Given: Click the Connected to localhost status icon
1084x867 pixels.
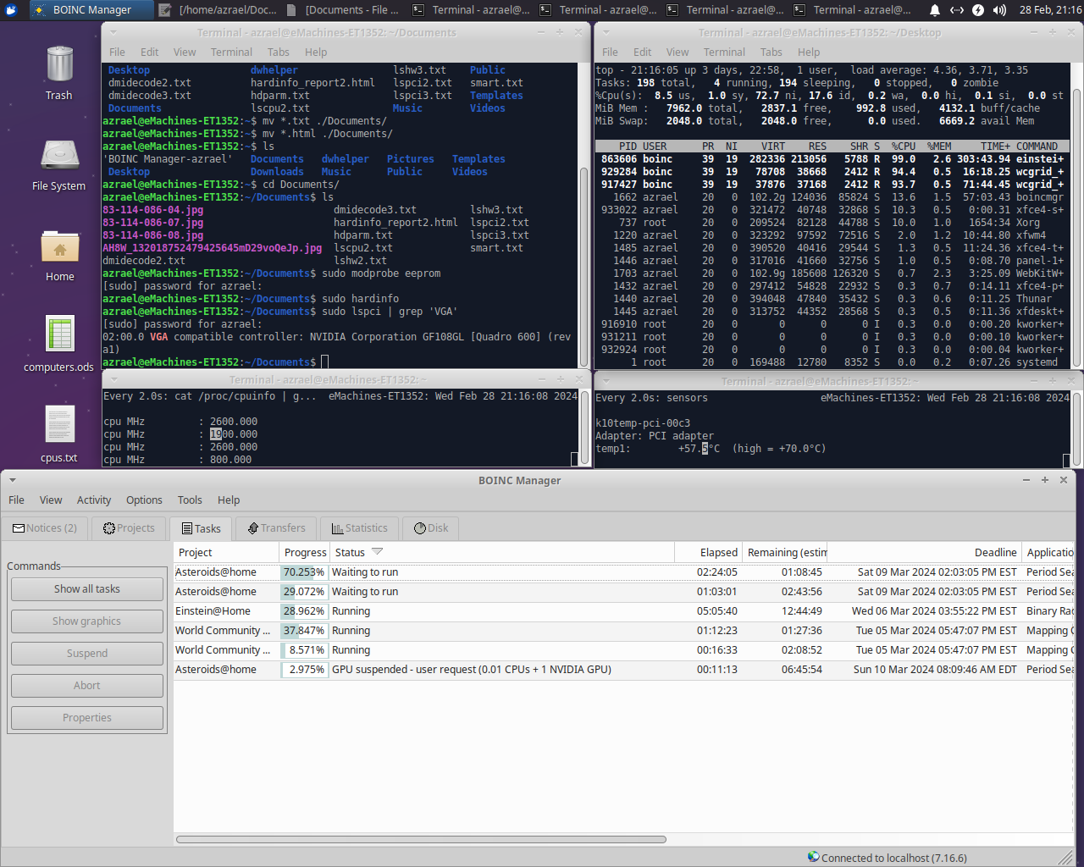Looking at the screenshot, I should click(813, 857).
